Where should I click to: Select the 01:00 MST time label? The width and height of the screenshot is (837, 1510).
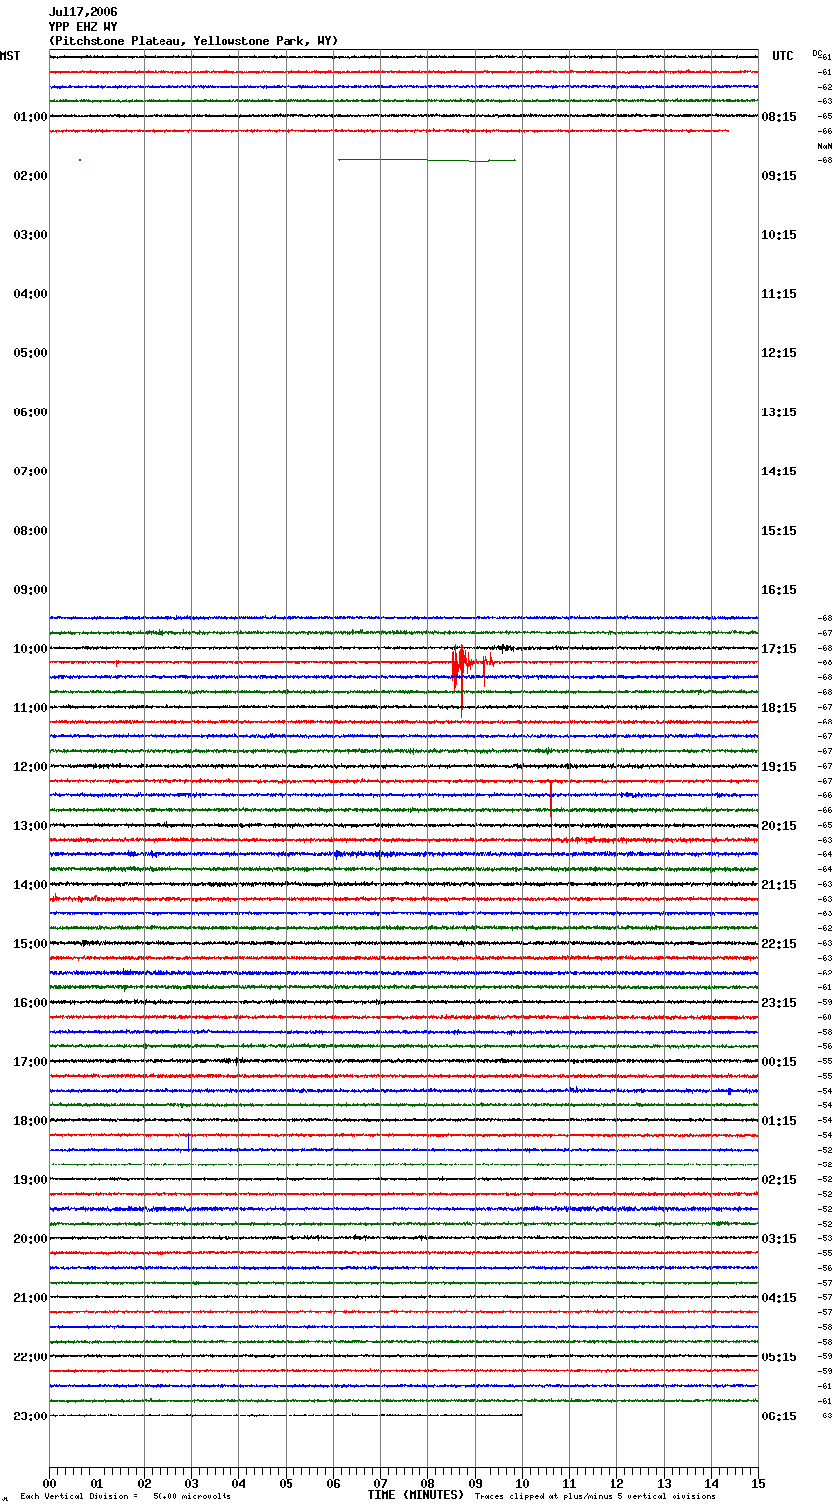tap(31, 117)
